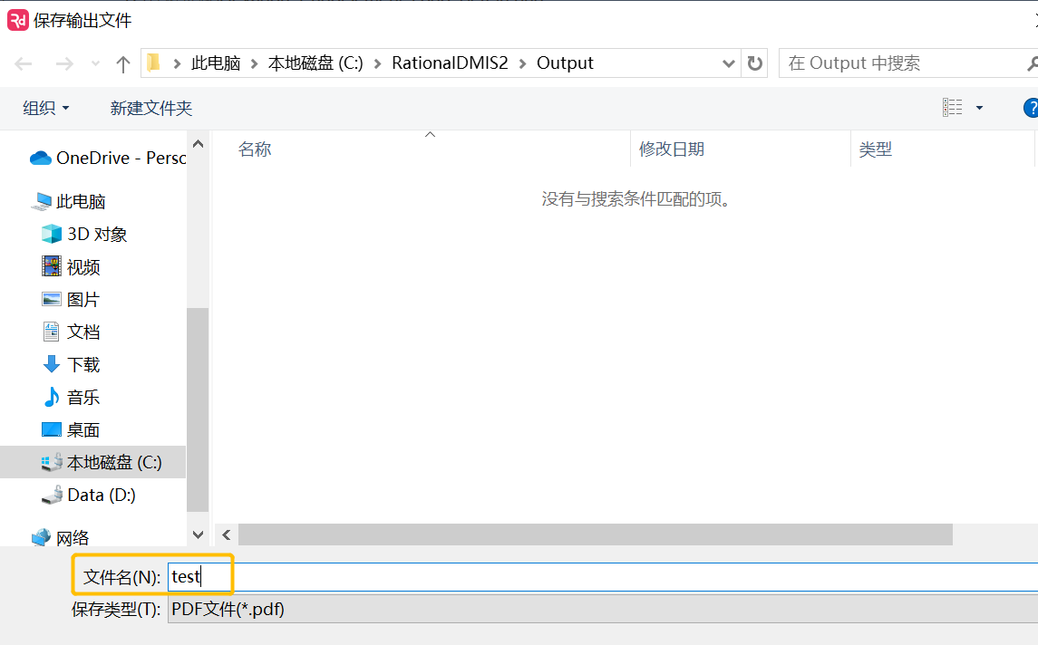Sort by 修改日期 column header
Image resolution: width=1038 pixels, height=645 pixels.
pos(672,149)
